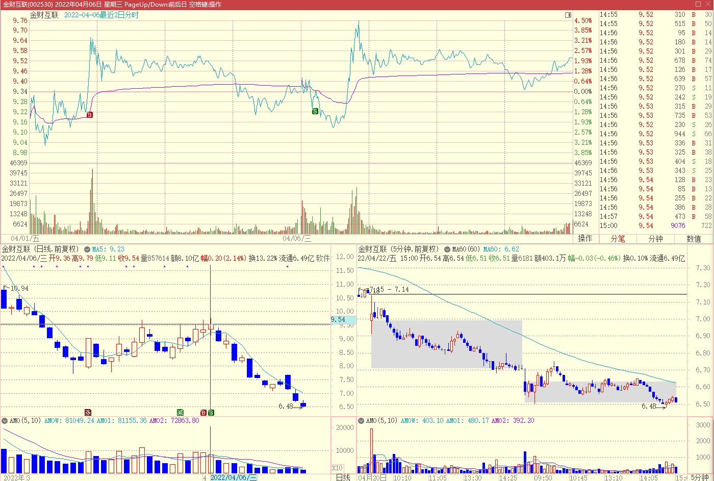
Task: Click the 金财互联 (日线.前复权) title
Action: tap(41, 249)
